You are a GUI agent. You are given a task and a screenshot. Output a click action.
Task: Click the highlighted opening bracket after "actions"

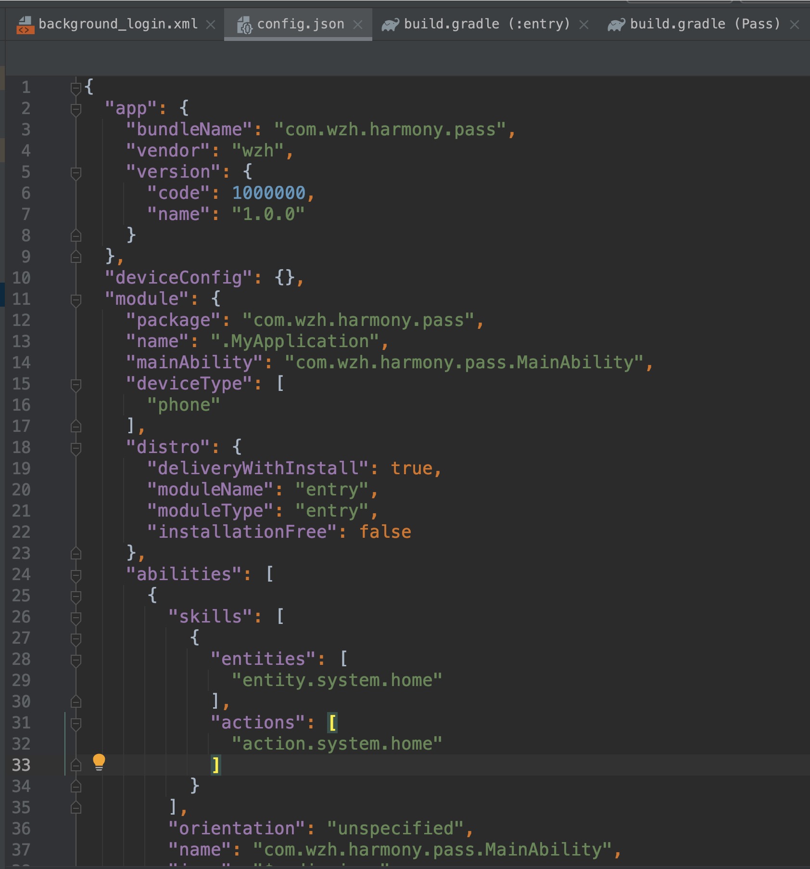(332, 723)
